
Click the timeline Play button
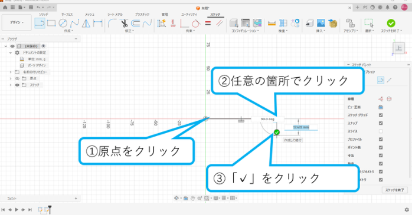tap(17, 210)
